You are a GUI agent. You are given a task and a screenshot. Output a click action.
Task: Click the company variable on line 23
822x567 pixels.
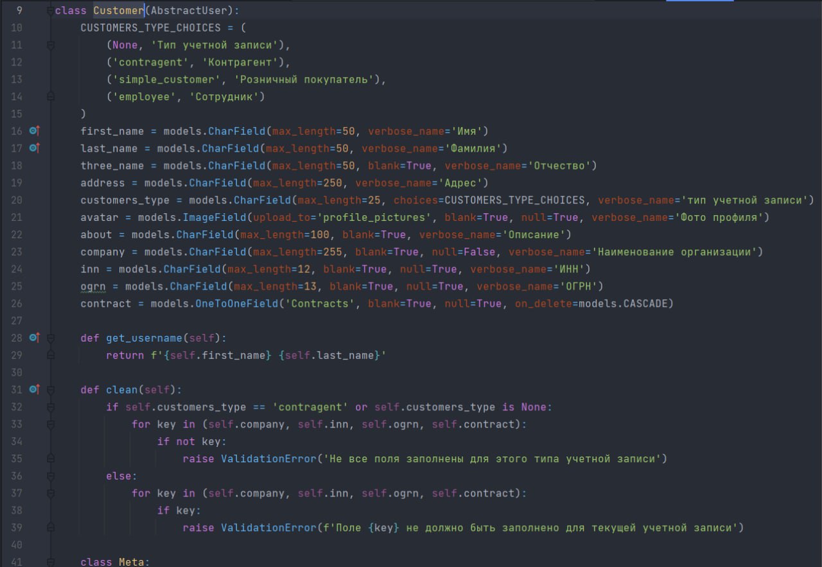point(103,252)
